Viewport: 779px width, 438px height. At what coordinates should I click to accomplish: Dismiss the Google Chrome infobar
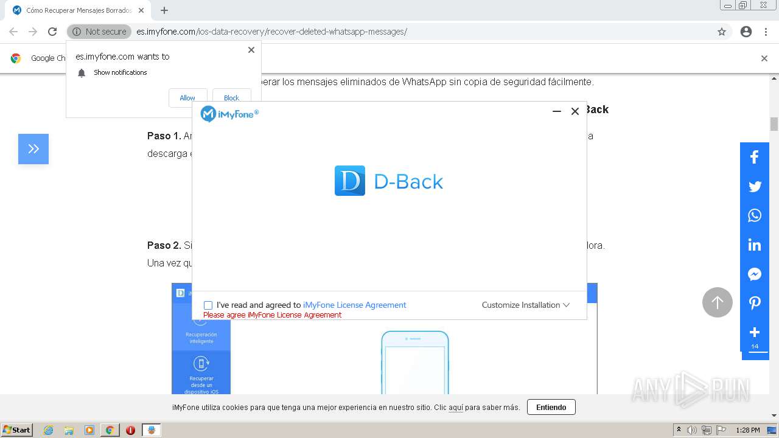click(x=764, y=58)
